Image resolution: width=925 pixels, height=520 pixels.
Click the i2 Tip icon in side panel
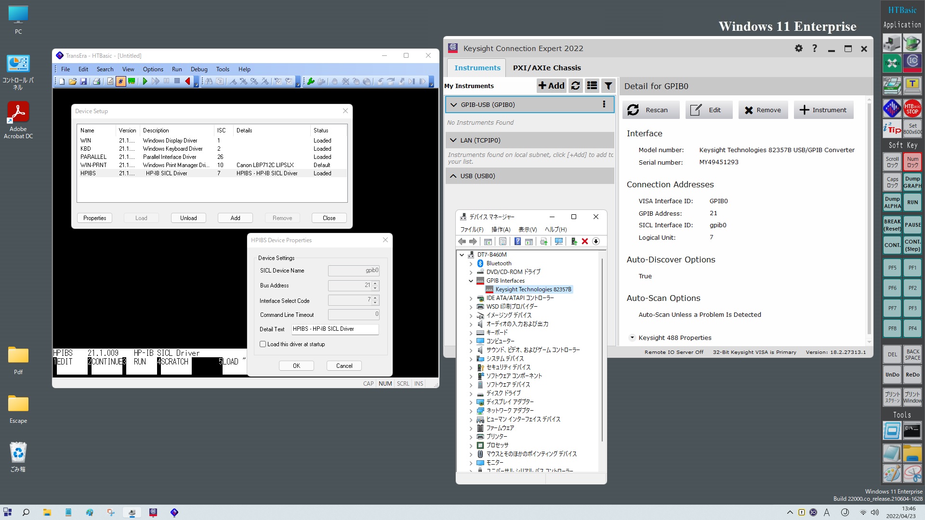point(892,129)
